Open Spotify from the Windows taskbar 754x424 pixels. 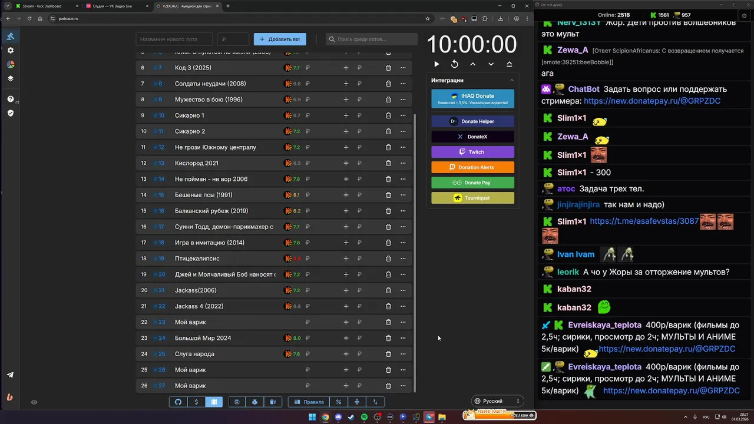point(364,417)
